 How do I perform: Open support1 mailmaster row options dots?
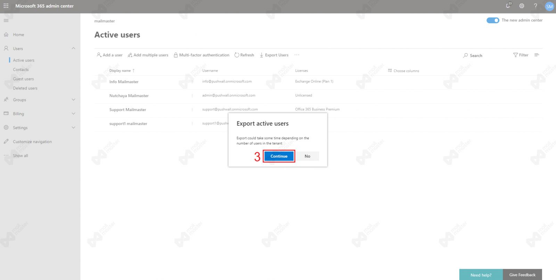coord(192,123)
